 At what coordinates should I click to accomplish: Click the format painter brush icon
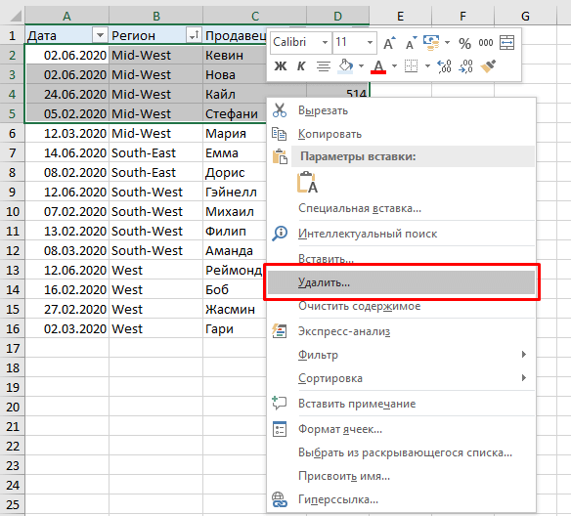click(x=488, y=66)
